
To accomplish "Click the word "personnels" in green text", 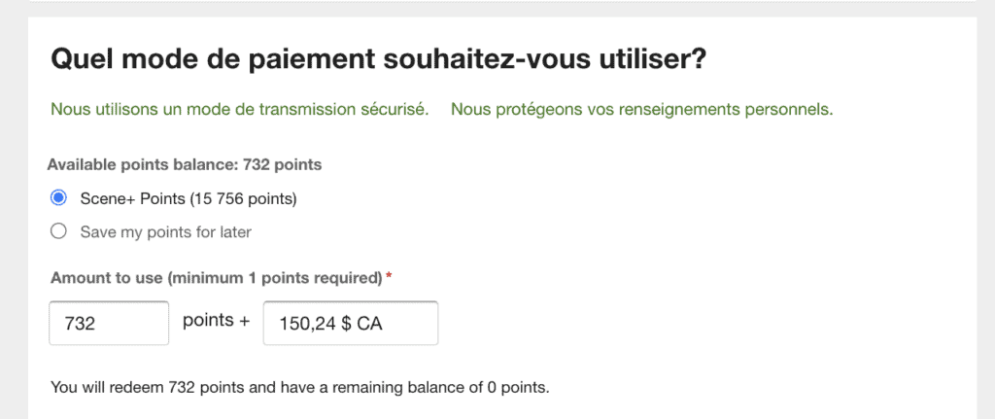I will point(794,109).
